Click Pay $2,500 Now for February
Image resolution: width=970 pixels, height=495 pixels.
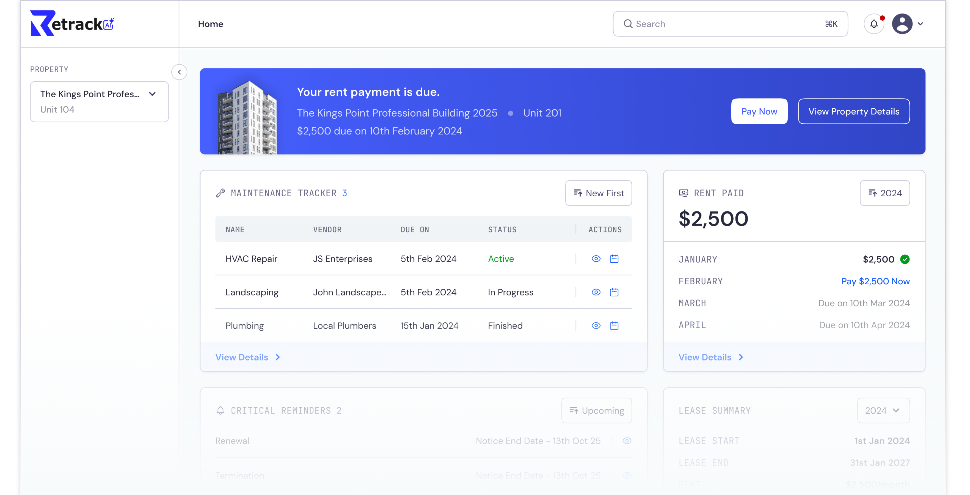click(875, 281)
